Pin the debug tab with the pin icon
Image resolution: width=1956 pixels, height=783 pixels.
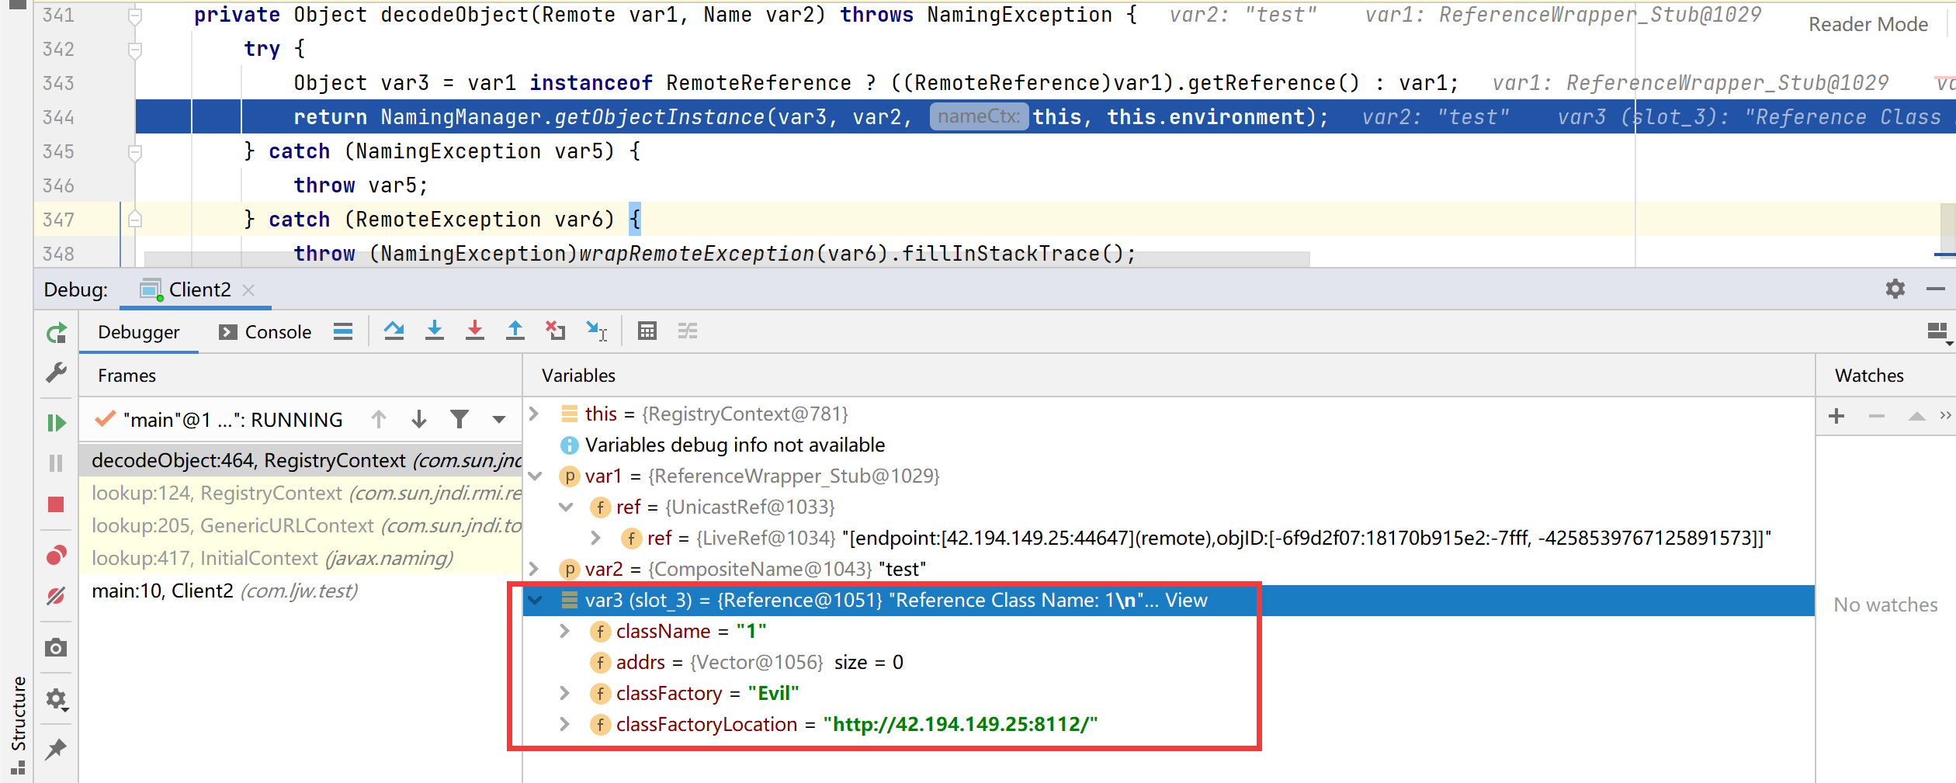coord(56,749)
